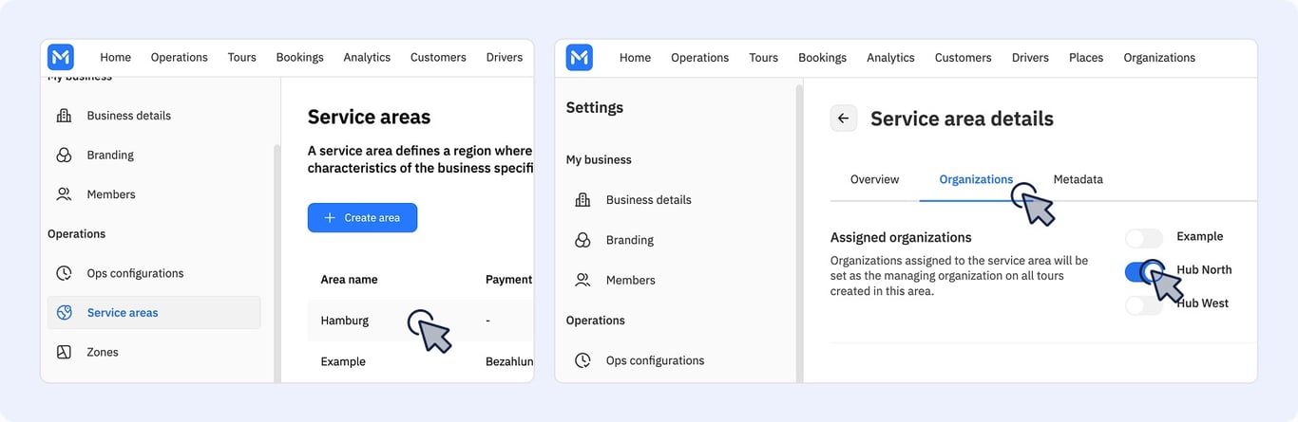
Task: Click Service areas globe icon
Action: (x=64, y=313)
